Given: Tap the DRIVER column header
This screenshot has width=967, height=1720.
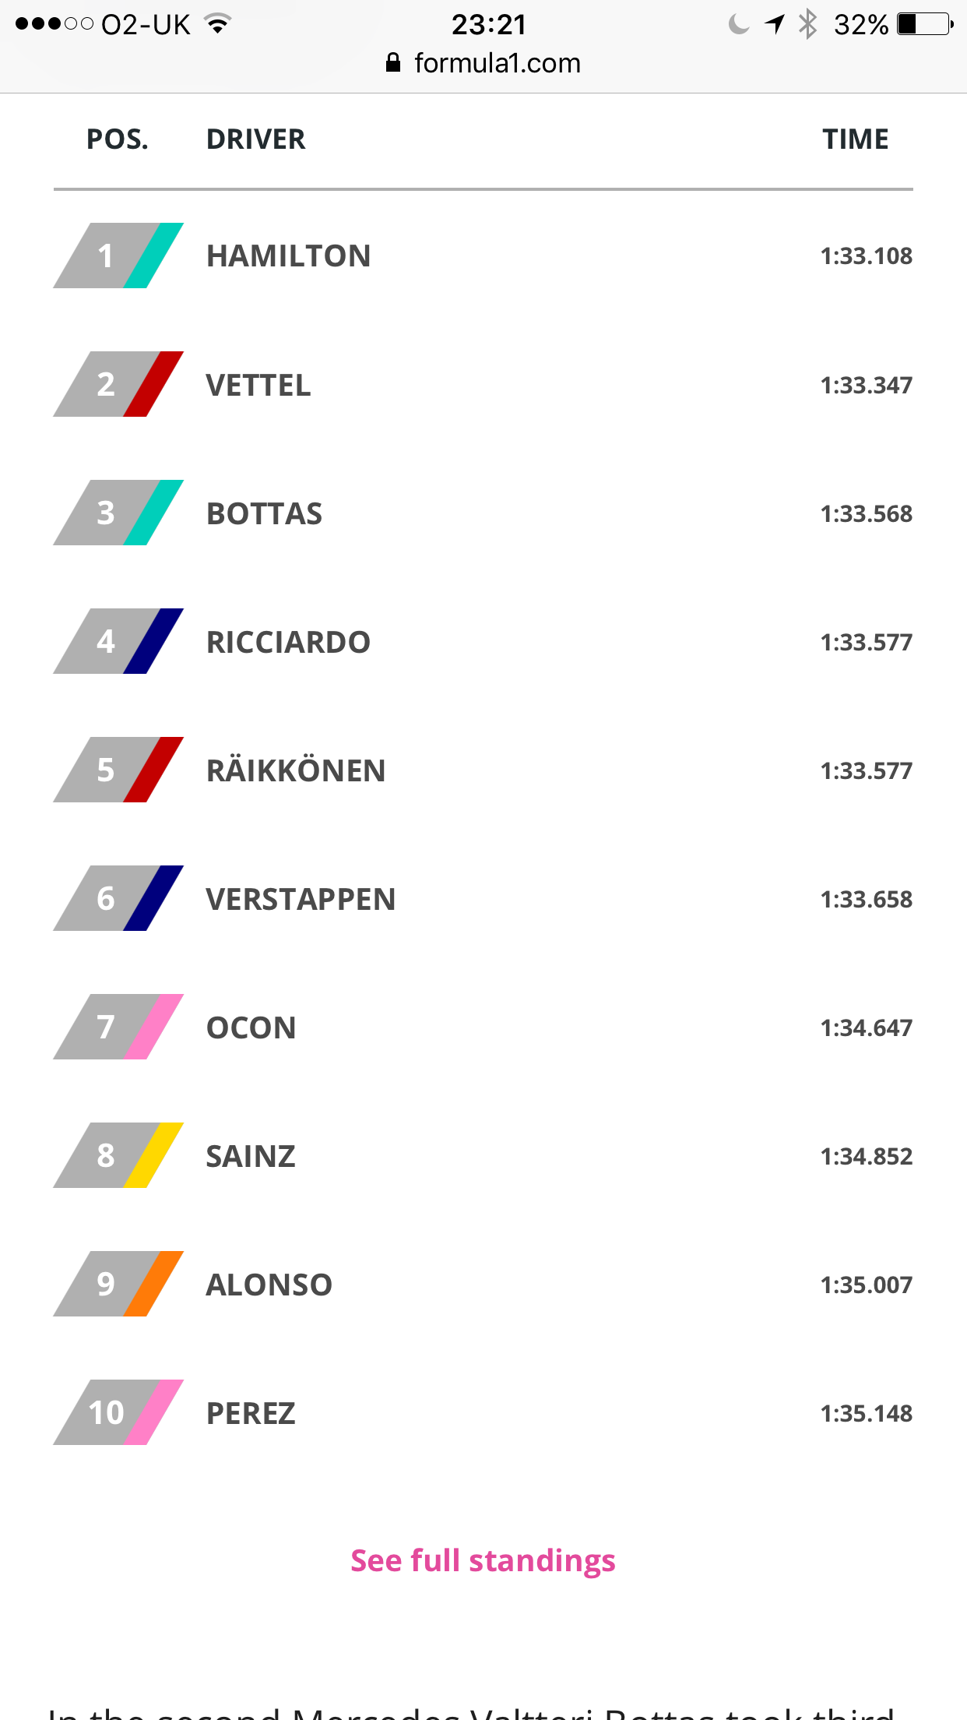Looking at the screenshot, I should tap(255, 139).
